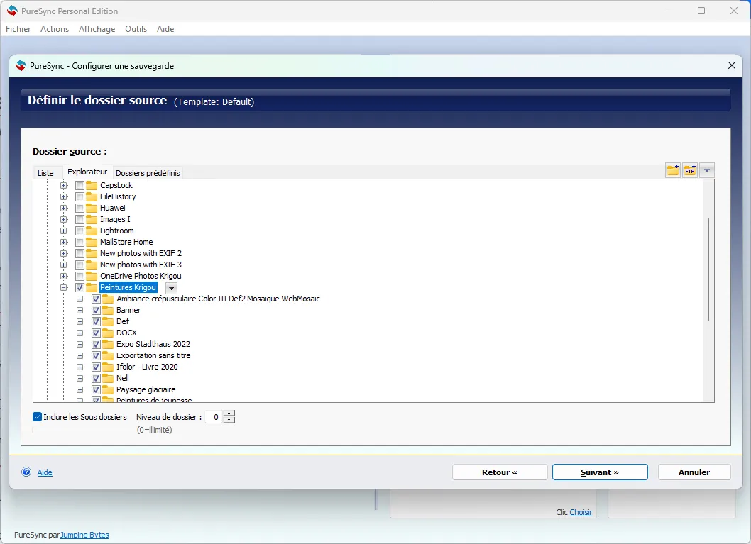Expand the Exportation sans titre node

(x=80, y=355)
